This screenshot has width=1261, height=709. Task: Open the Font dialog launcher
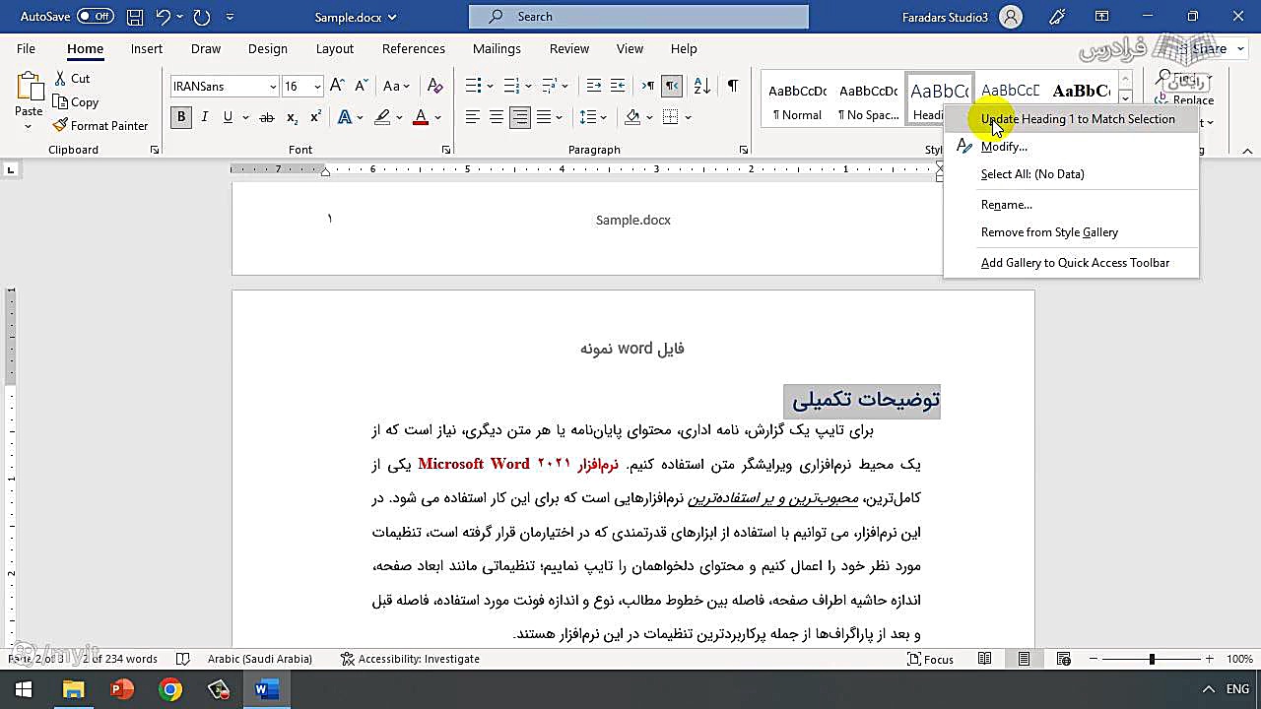point(445,150)
